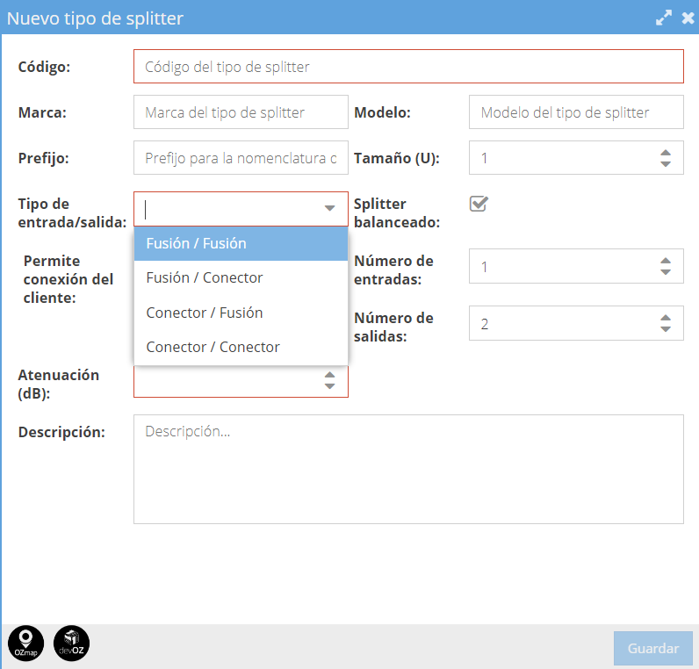Image resolution: width=699 pixels, height=669 pixels.
Task: Close the Nuevo tipo de splitter dialog
Action: pos(688,18)
